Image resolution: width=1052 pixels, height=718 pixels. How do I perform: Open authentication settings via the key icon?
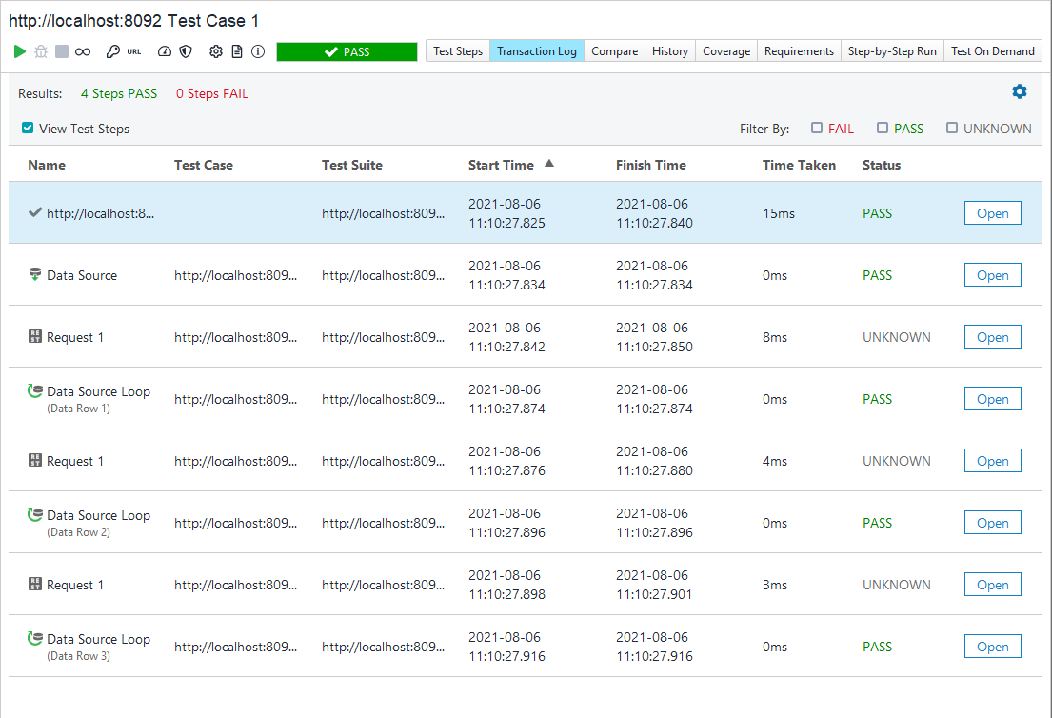point(113,51)
